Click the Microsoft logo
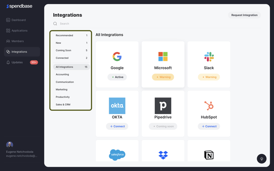Image resolution: width=274 pixels, height=171 pixels. (163, 56)
